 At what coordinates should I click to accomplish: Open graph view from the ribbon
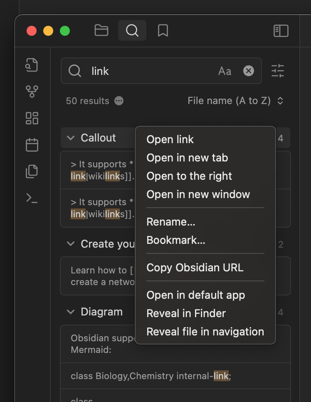pyautogui.click(x=32, y=92)
